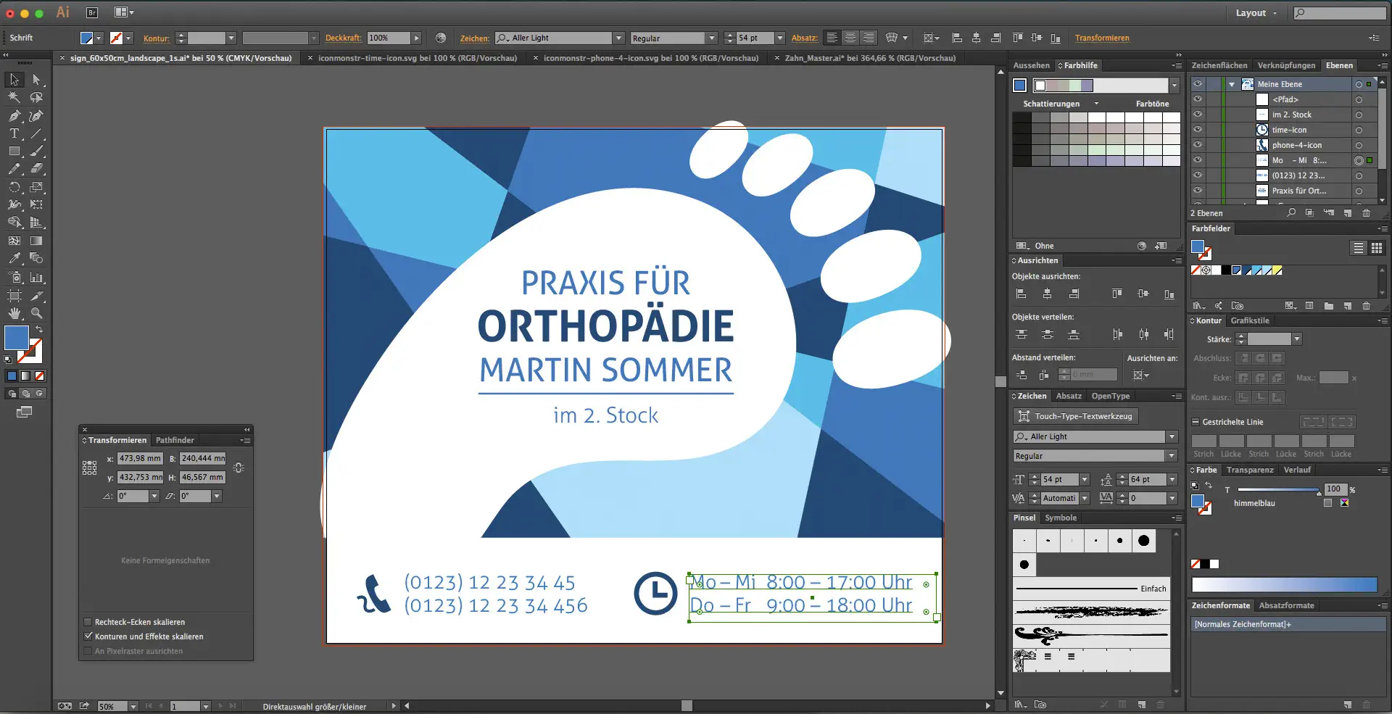Screen dimensions: 1392x714
Task: Activate the Zoom tool
Action: coord(36,314)
